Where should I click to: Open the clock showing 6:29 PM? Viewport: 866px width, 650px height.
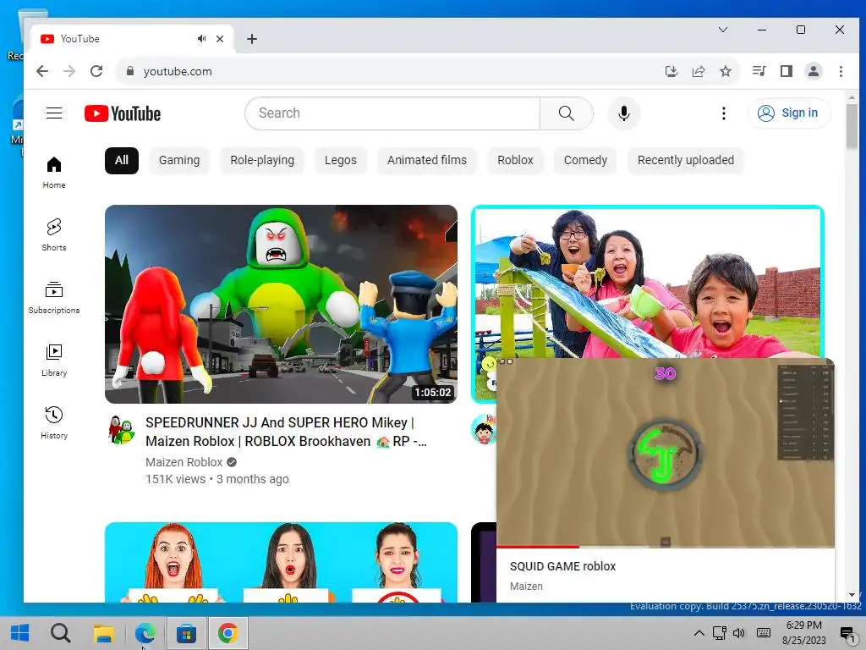click(803, 633)
